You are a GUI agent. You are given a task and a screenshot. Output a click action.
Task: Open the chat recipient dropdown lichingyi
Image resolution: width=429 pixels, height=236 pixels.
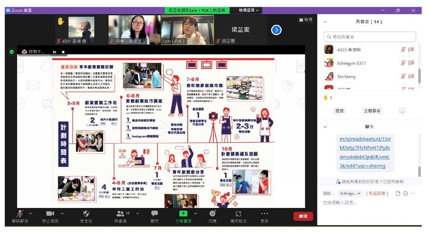click(350, 193)
